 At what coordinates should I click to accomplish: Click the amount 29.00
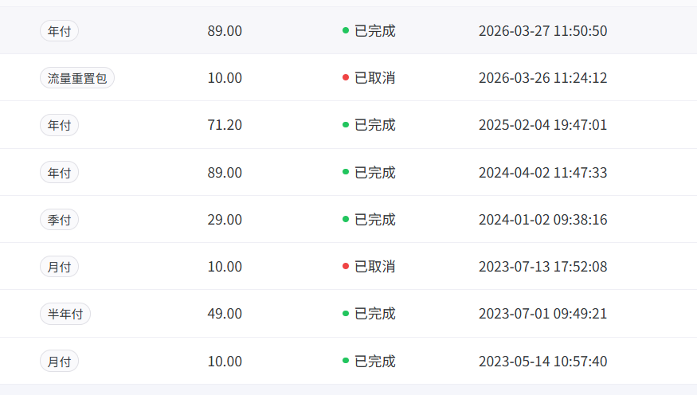(x=225, y=220)
